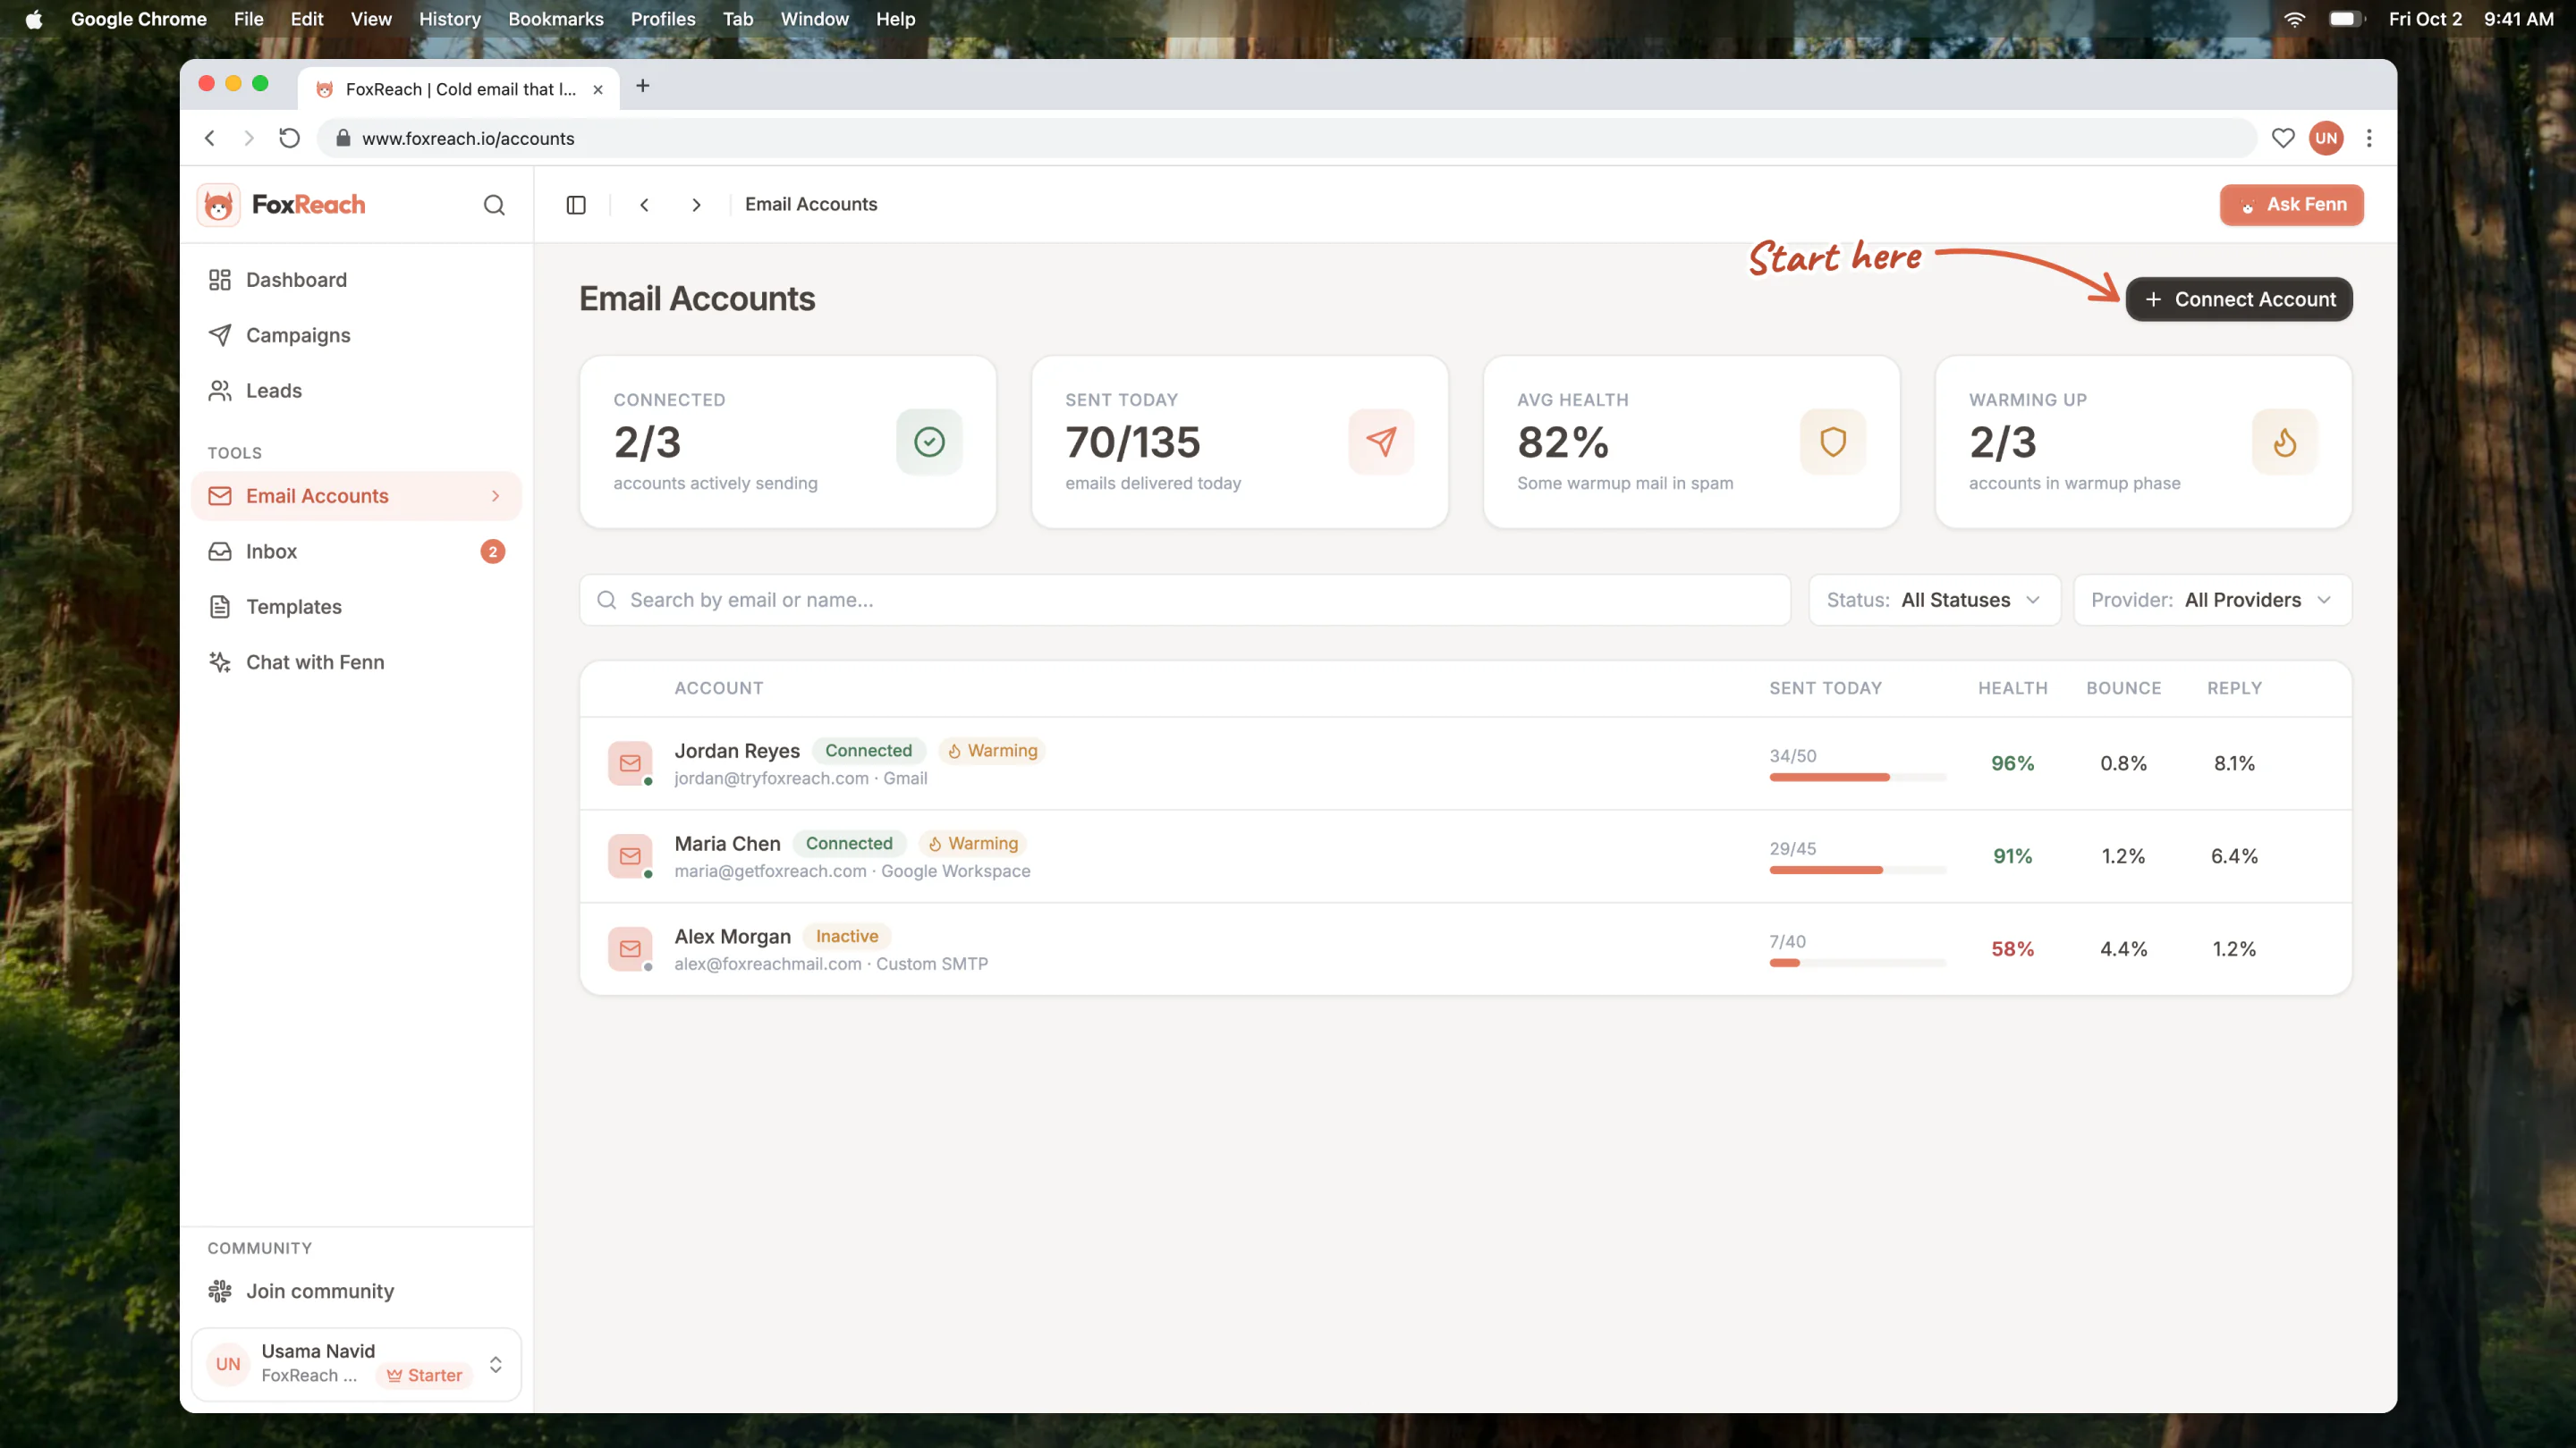The image size is (2576, 1448).
Task: Focus the Search by email or name field
Action: point(1184,600)
